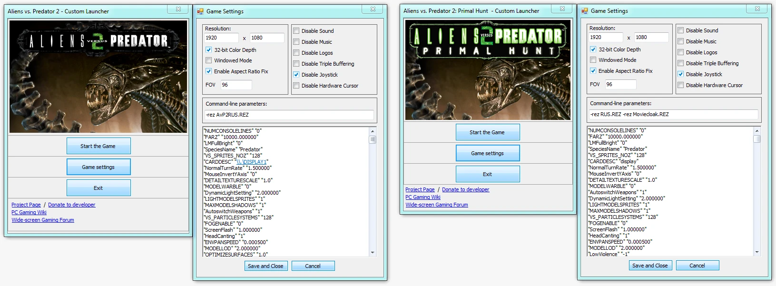Click Exit in the Primal Hunt launcher
Viewport: 776px width, 286px height.
click(x=488, y=174)
